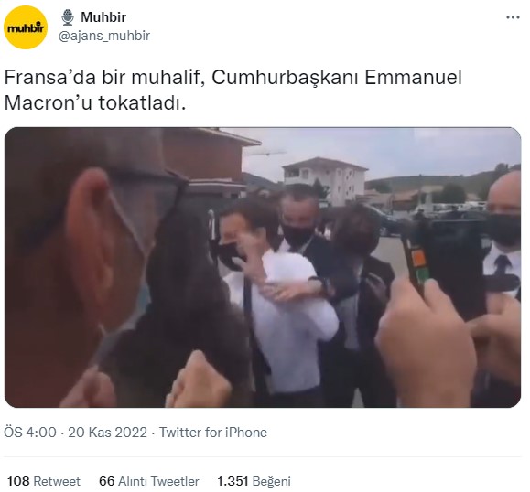Click the word Macron'u in tweet text
Image resolution: width=530 pixels, height=492 pixels.
tap(48, 102)
